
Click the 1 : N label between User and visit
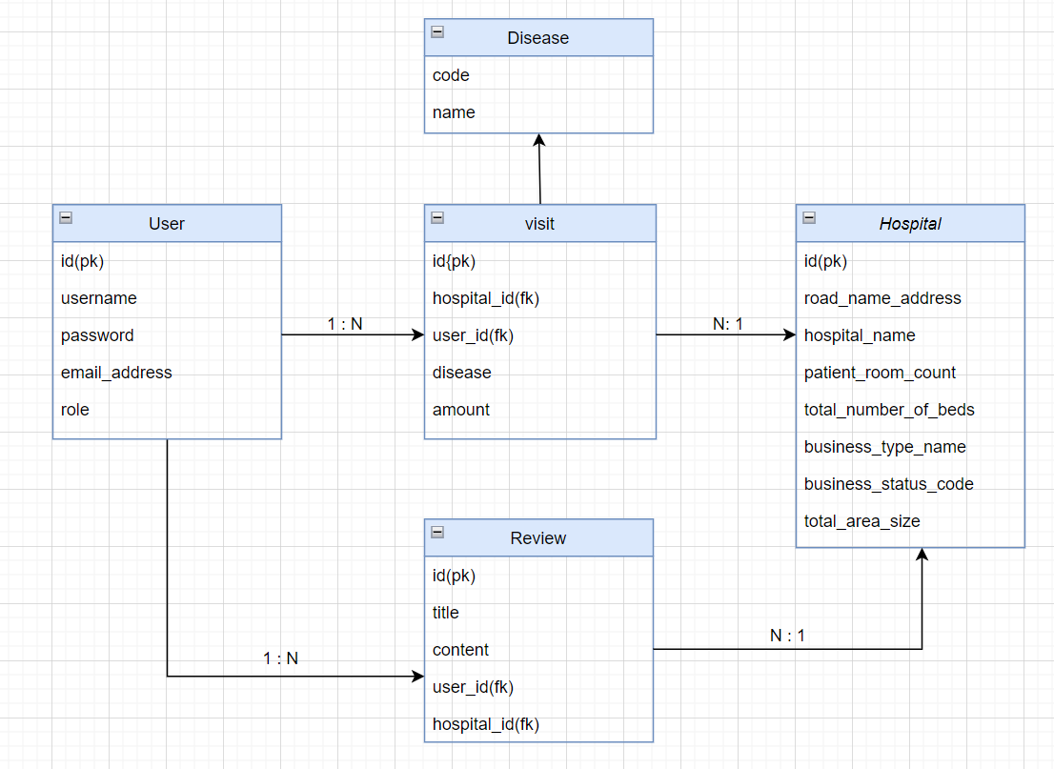[346, 324]
